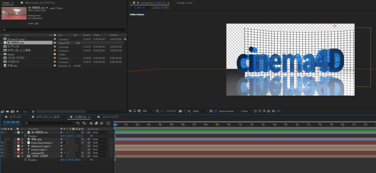This screenshot has width=376, height=173.
Task: Click the Reset Exposure icon
Action: coord(273,111)
